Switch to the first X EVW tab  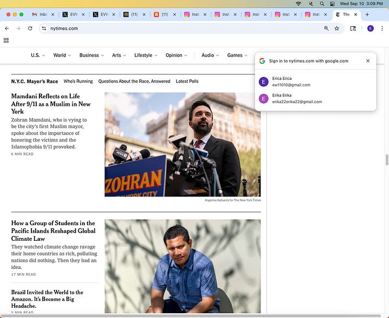[x=73, y=15]
